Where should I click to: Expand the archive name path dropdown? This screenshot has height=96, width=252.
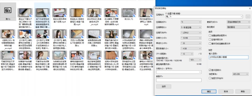pyautogui.click(x=241, y=17)
